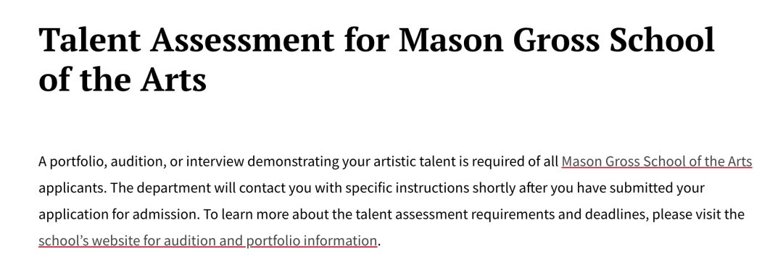Viewport: 783px width, 262px height.
Task: Click "of the Arts" on the heading's second line
Action: 123,79
